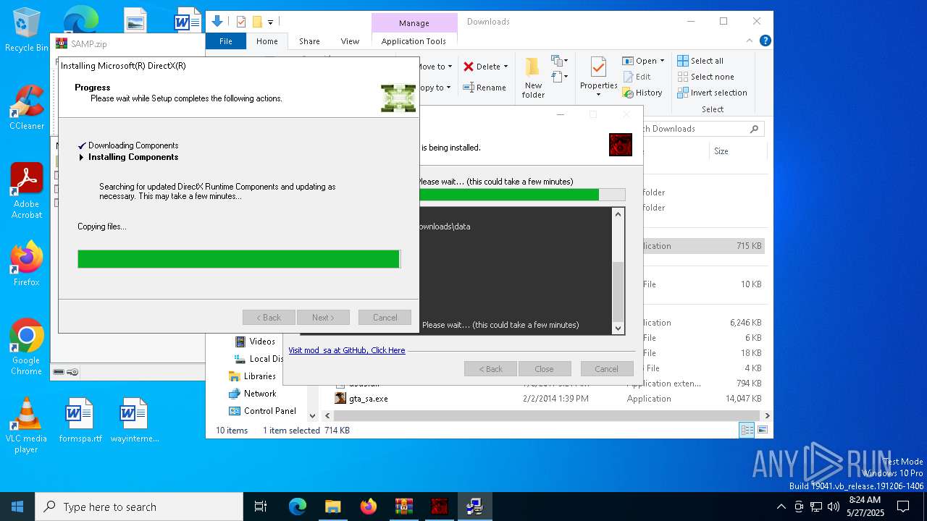Click Select none in ribbon
The height and width of the screenshot is (521, 927).
point(705,77)
